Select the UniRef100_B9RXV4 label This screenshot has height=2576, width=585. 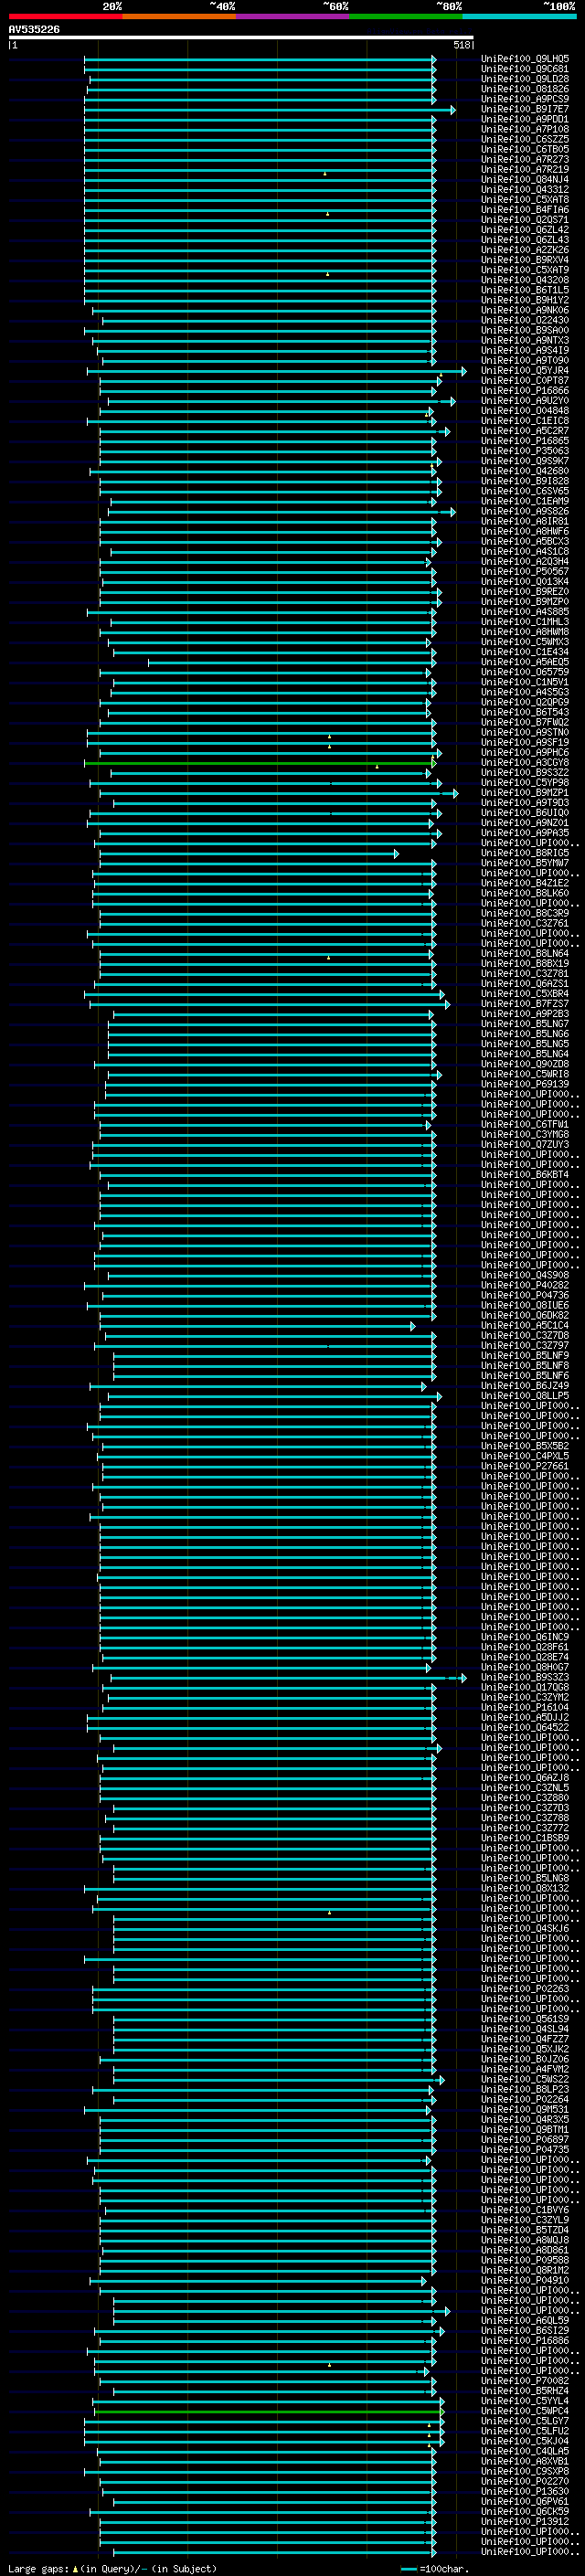pos(525,260)
